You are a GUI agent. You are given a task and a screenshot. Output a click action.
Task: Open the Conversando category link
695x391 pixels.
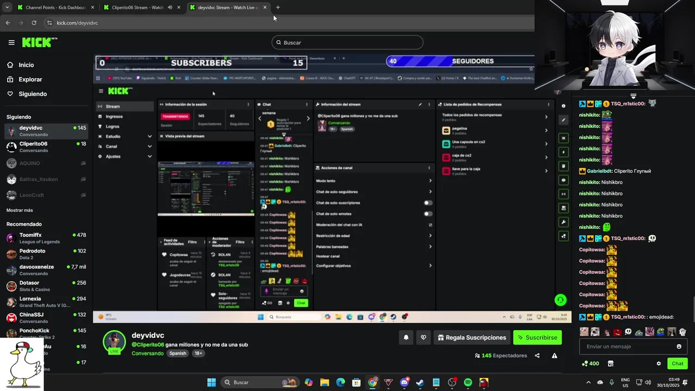click(147, 353)
